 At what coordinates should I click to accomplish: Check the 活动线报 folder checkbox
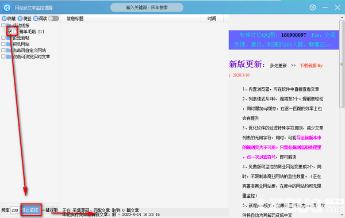pyautogui.click(x=3, y=25)
